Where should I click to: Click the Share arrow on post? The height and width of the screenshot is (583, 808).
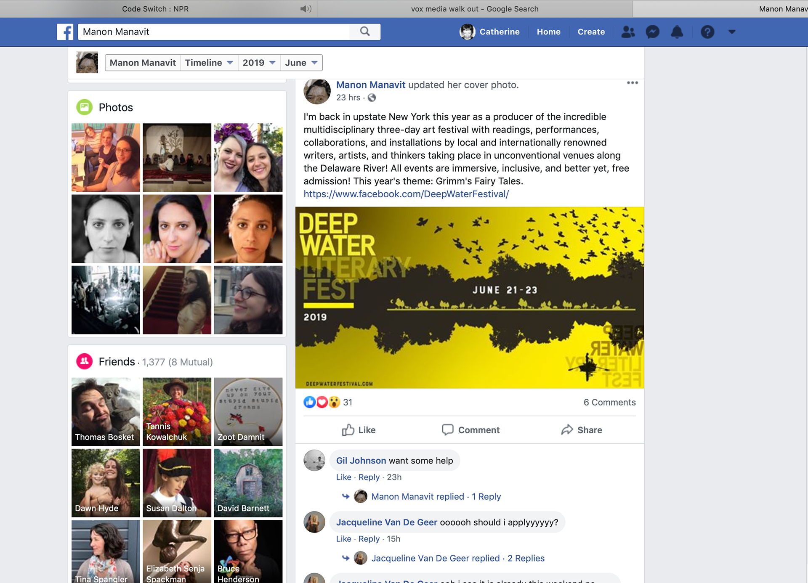pos(582,430)
